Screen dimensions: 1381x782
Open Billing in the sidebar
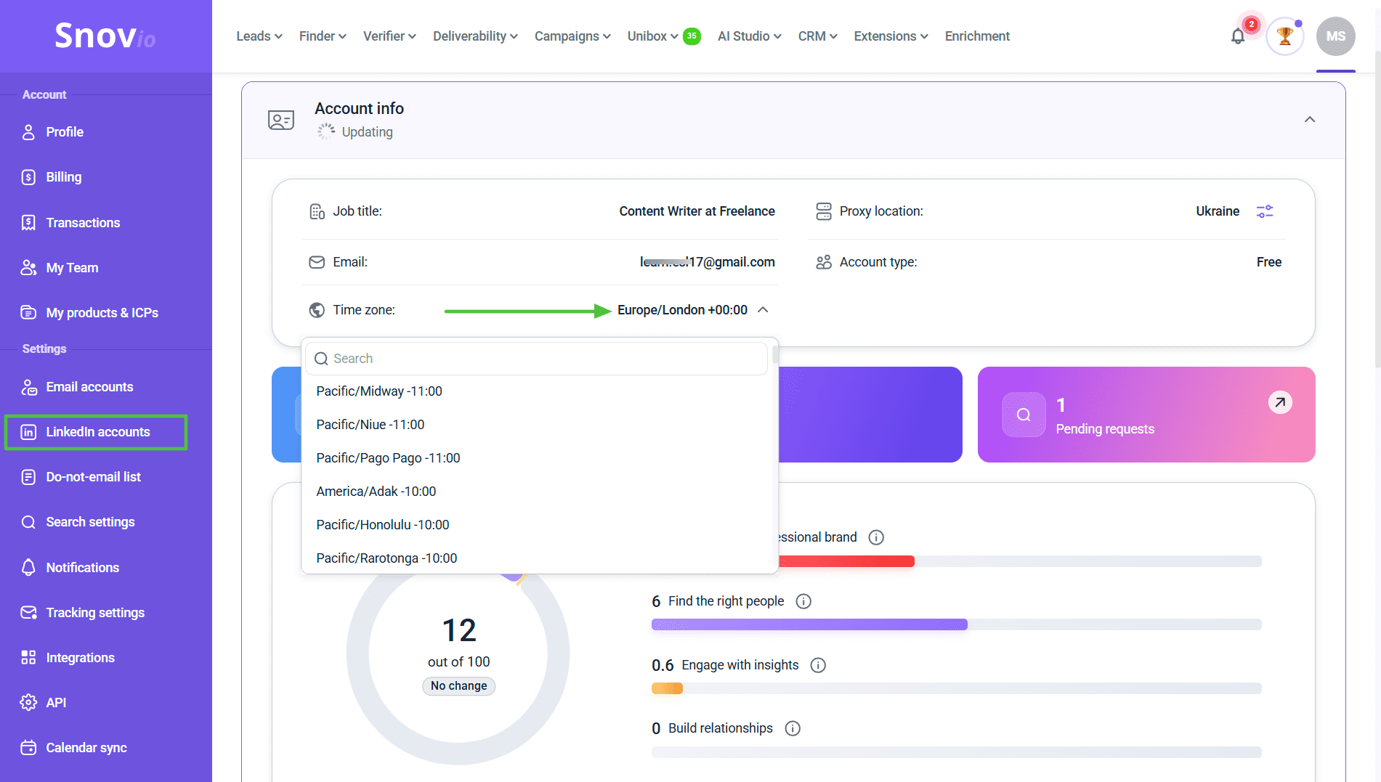(64, 177)
